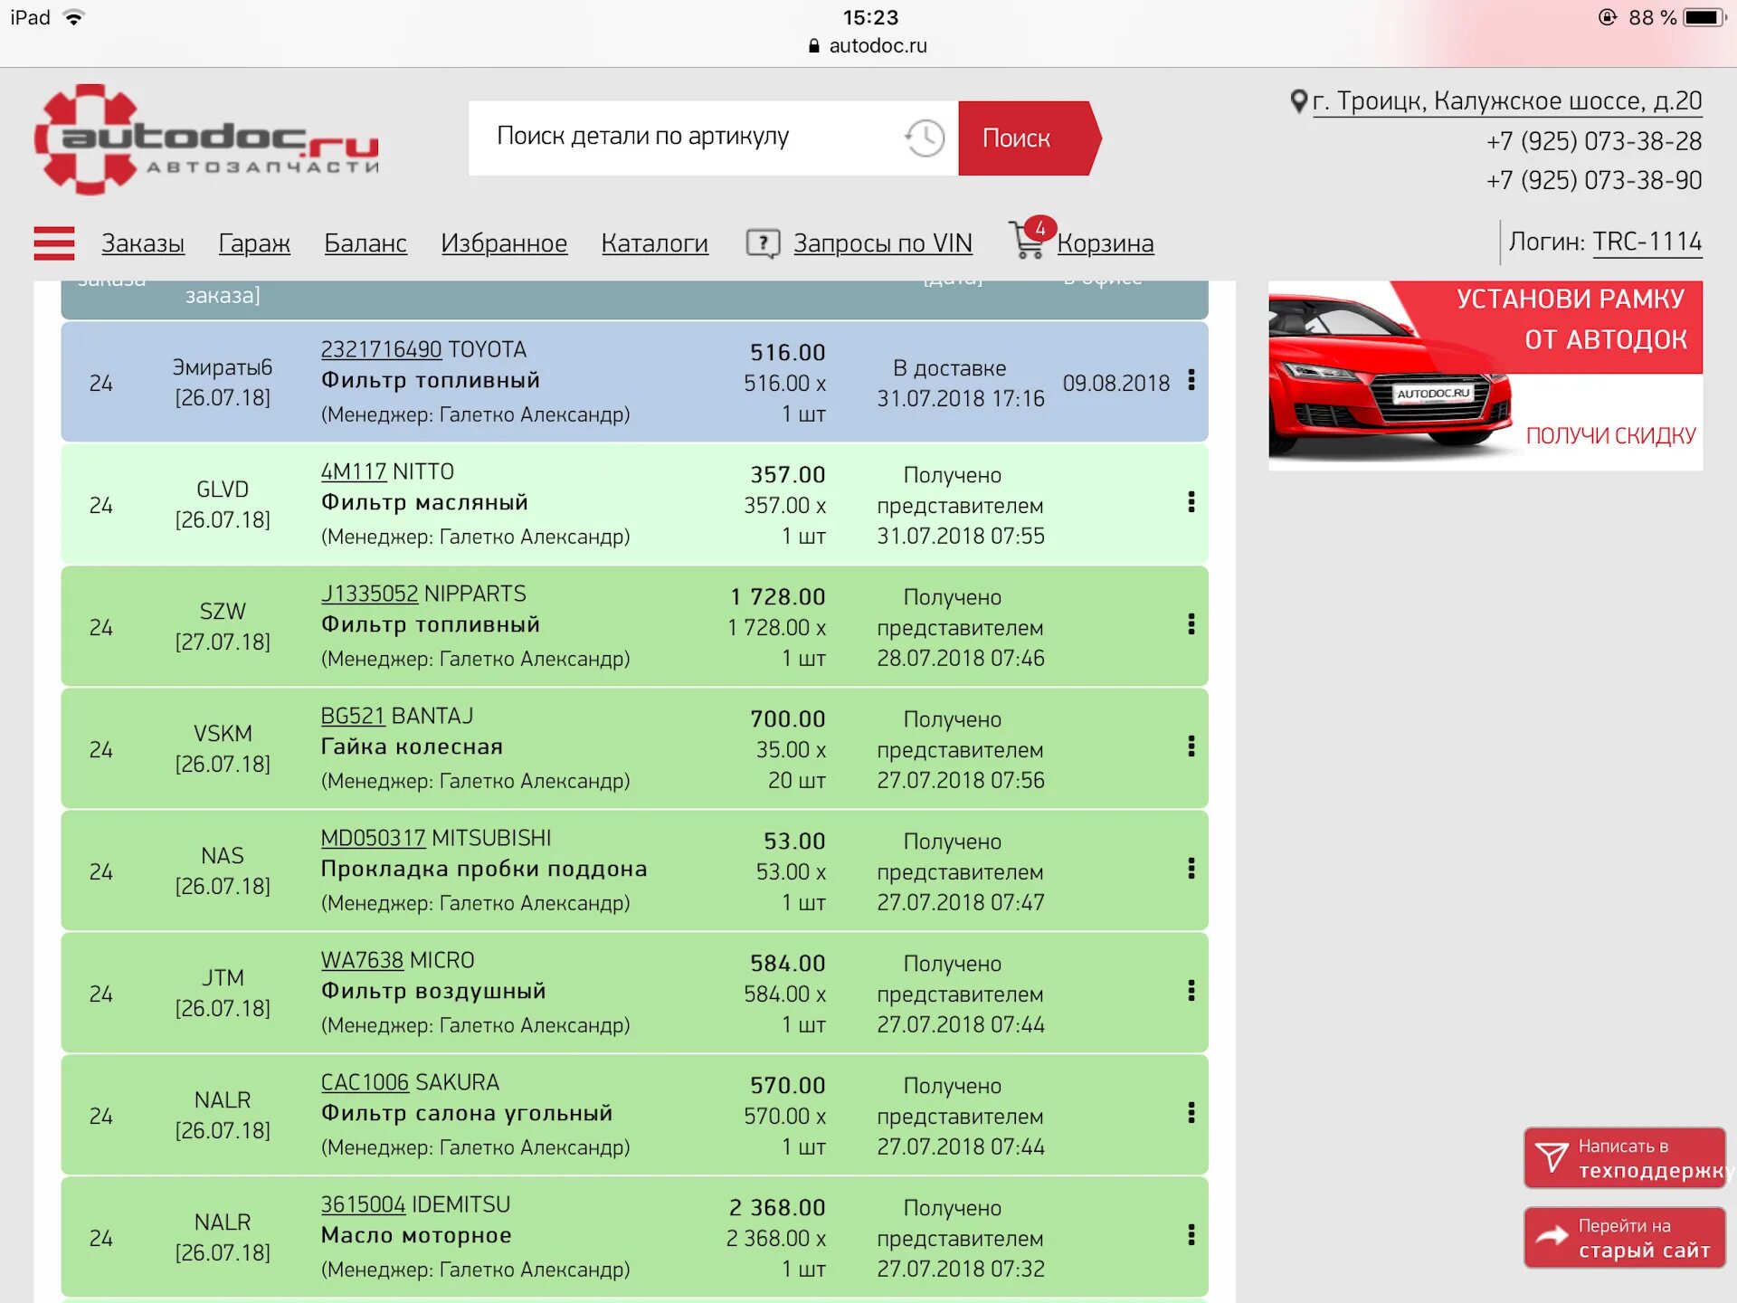Click Фильтр салона угольный part name

[x=467, y=1113]
